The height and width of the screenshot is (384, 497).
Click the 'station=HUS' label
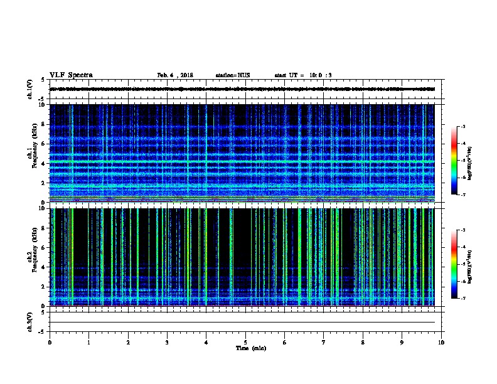click(233, 75)
